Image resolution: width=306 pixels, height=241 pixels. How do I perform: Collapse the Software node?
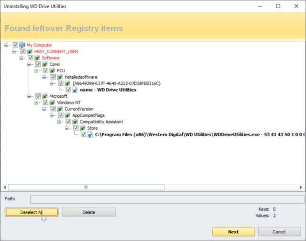point(21,58)
